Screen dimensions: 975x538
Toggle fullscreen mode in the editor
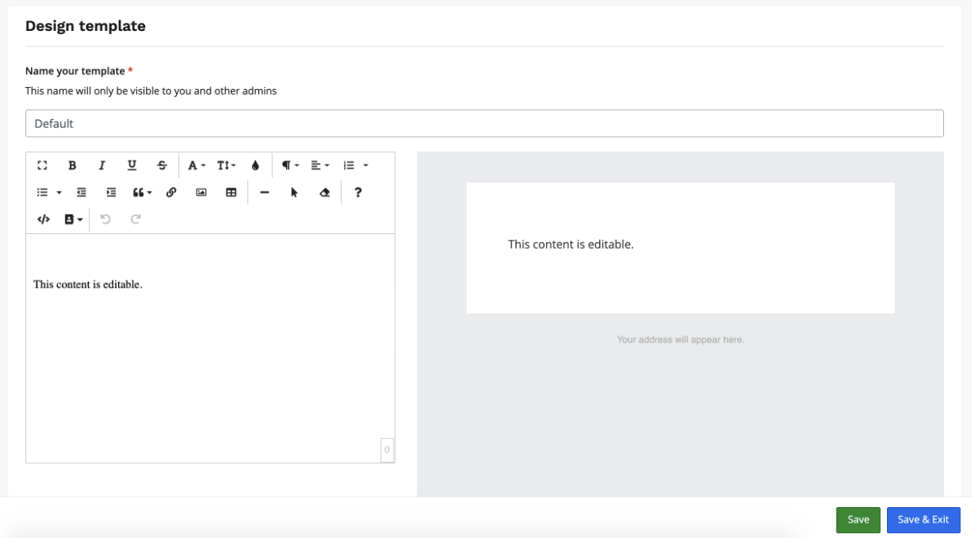click(42, 165)
